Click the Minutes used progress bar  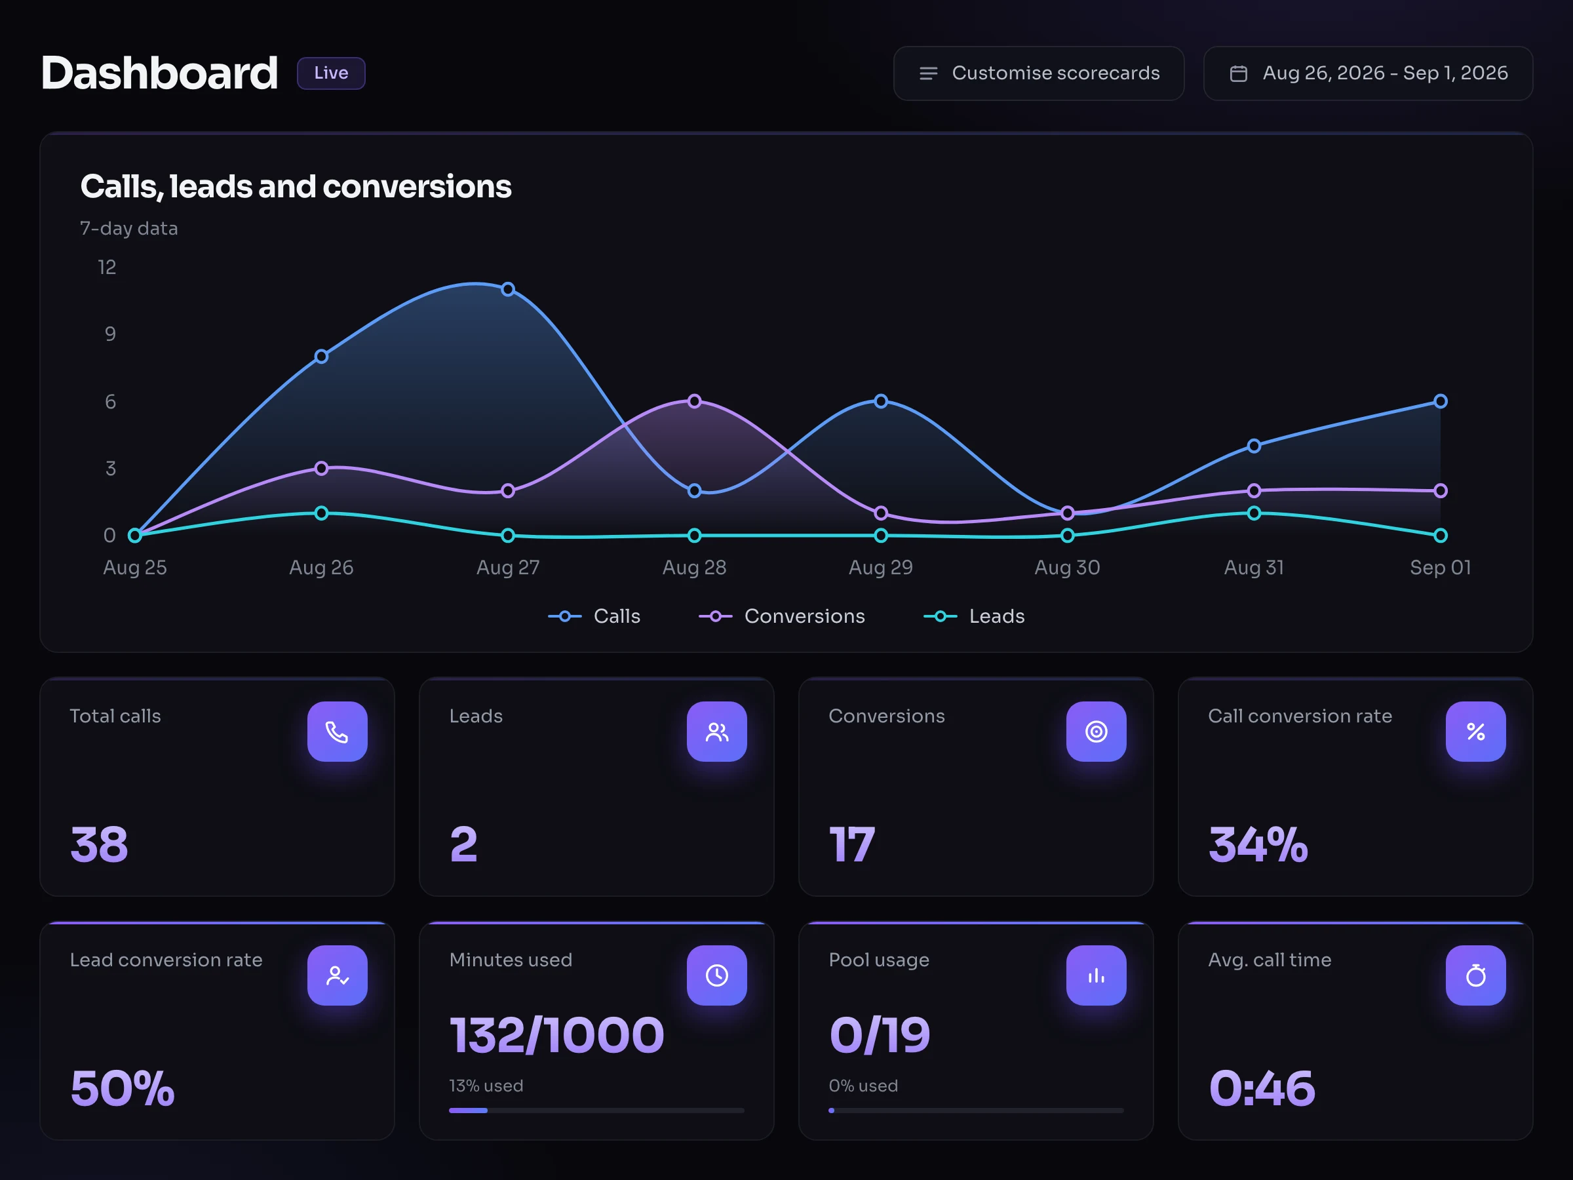(596, 1111)
